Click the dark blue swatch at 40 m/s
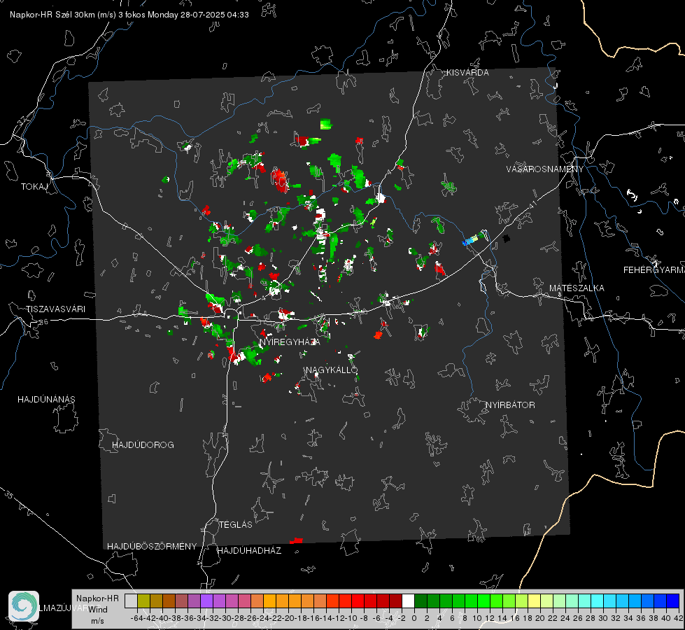This screenshot has width=685, height=630. point(672,601)
